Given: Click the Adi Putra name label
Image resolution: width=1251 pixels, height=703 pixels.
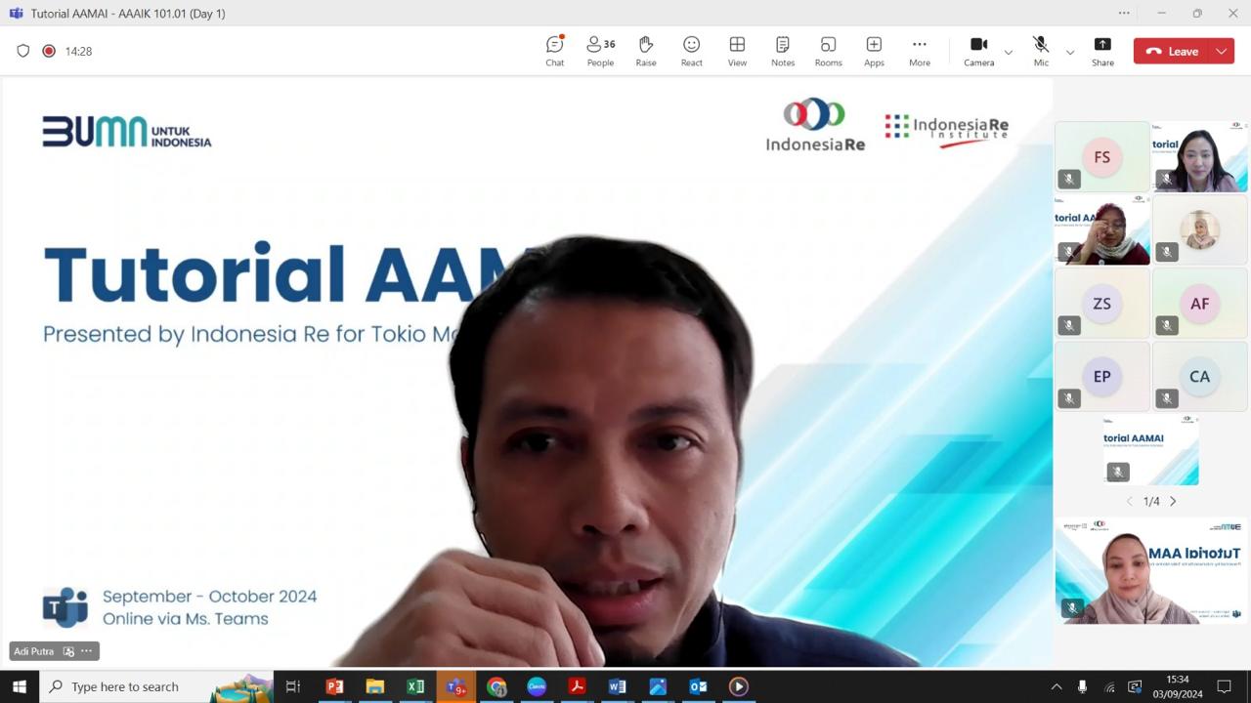Looking at the screenshot, I should click(34, 651).
